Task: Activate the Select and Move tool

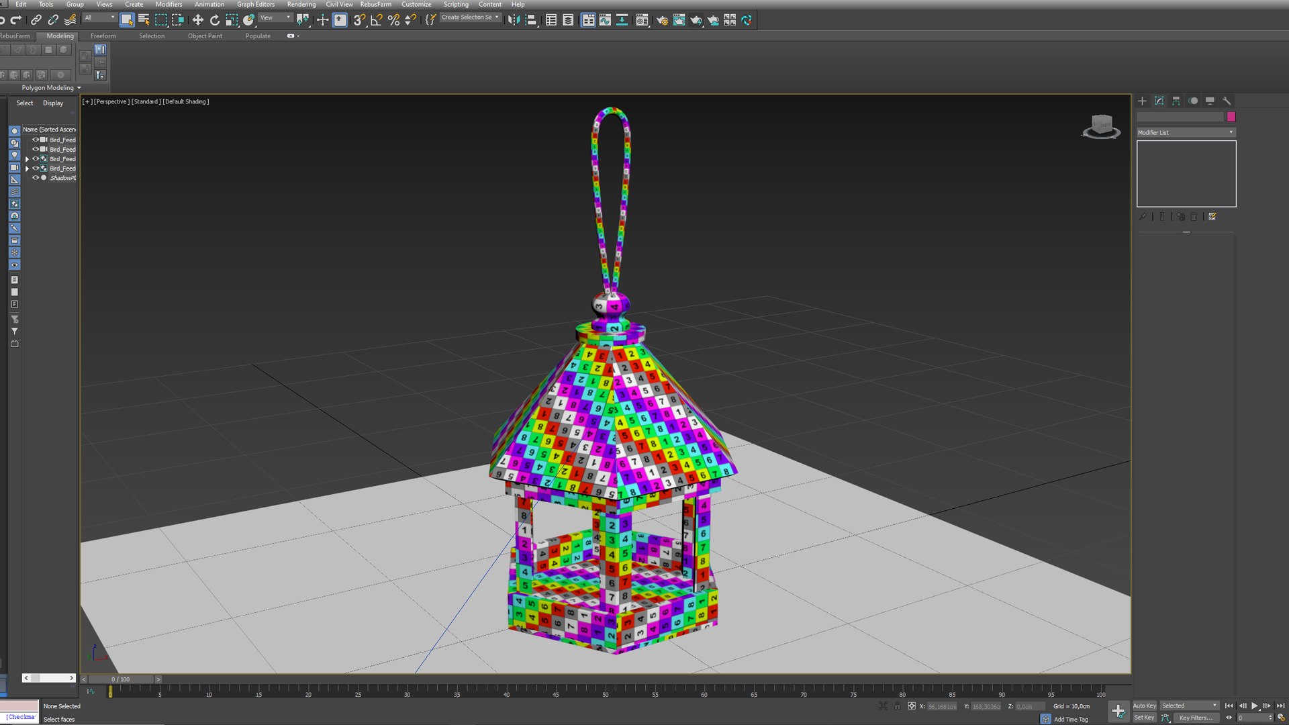Action: (197, 20)
